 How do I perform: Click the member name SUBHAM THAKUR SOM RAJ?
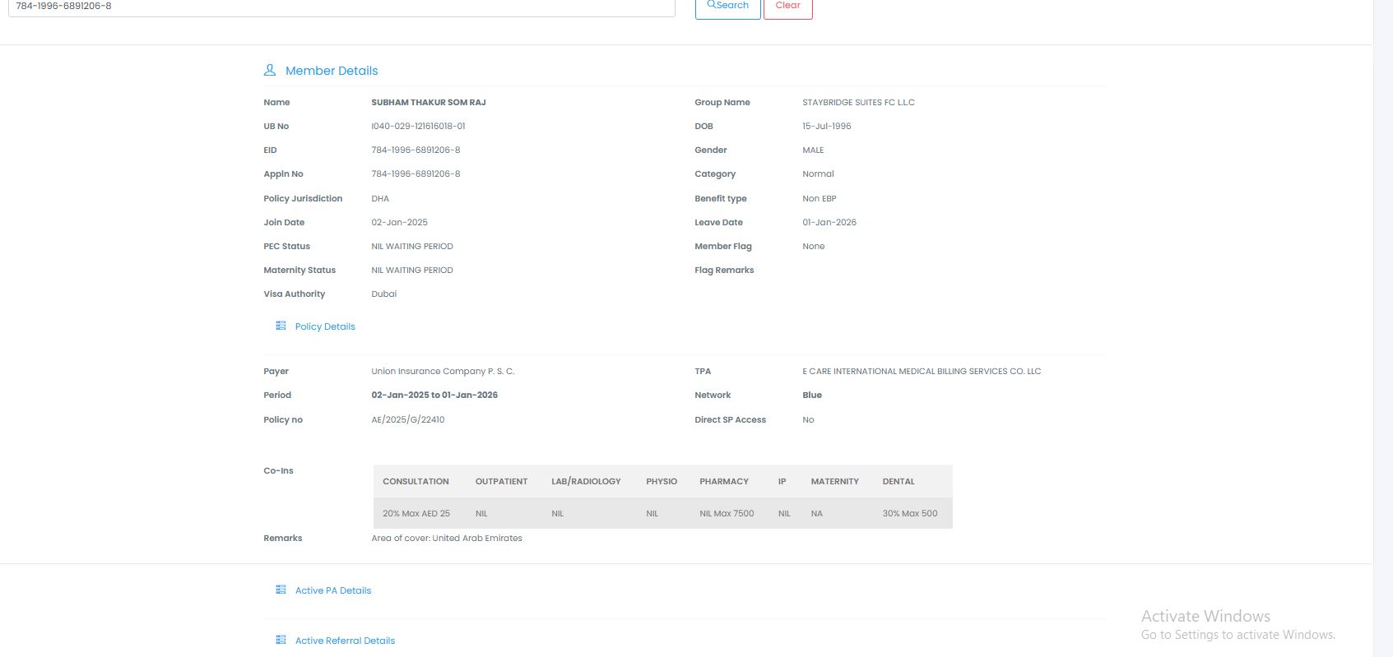coord(429,103)
